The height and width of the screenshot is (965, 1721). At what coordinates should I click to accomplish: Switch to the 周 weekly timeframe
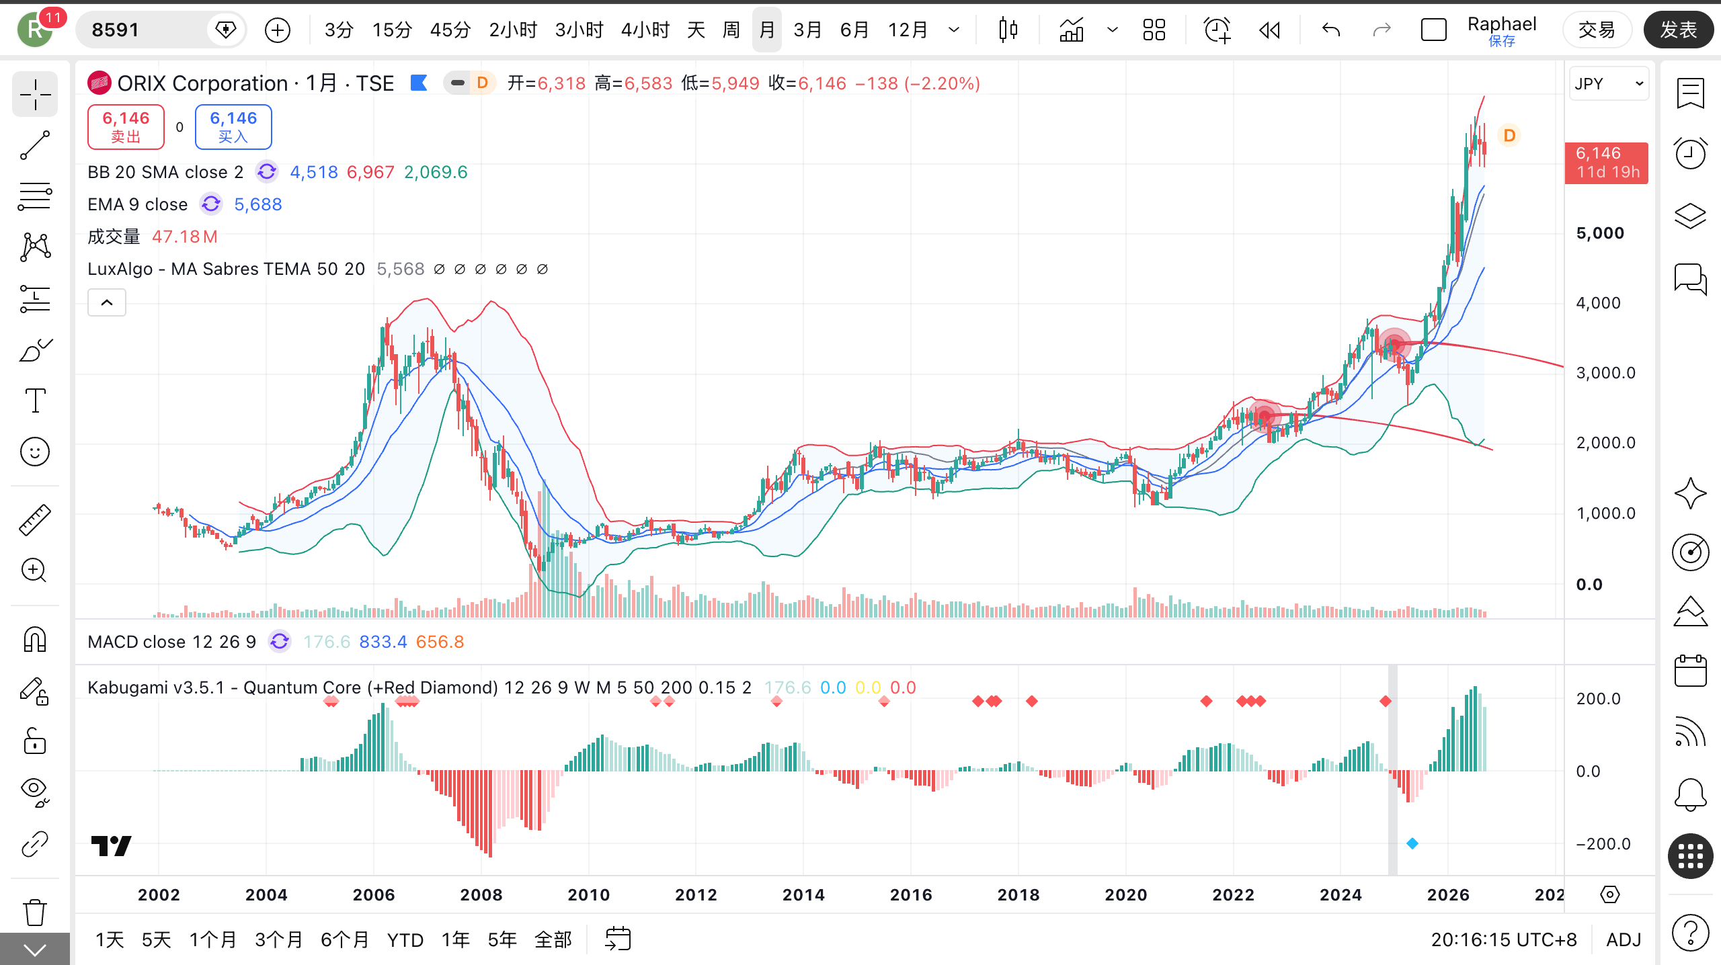coord(731,30)
